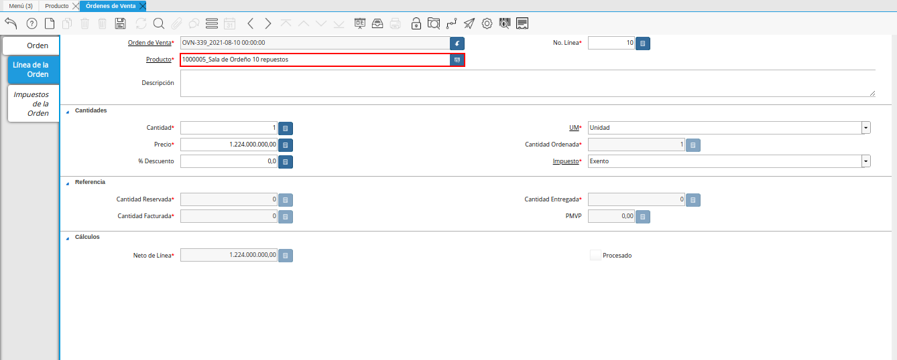Viewport: 897px width, 360px height.
Task: Open the Impuestos de la Orden side tab
Action: click(x=34, y=104)
